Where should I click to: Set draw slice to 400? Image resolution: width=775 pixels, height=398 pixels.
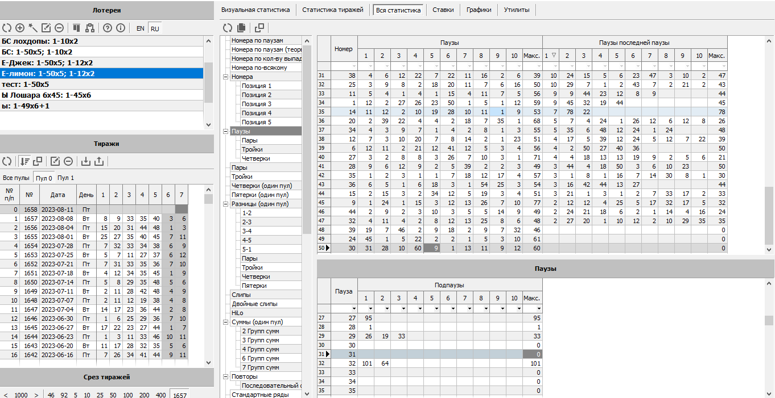[161, 395]
